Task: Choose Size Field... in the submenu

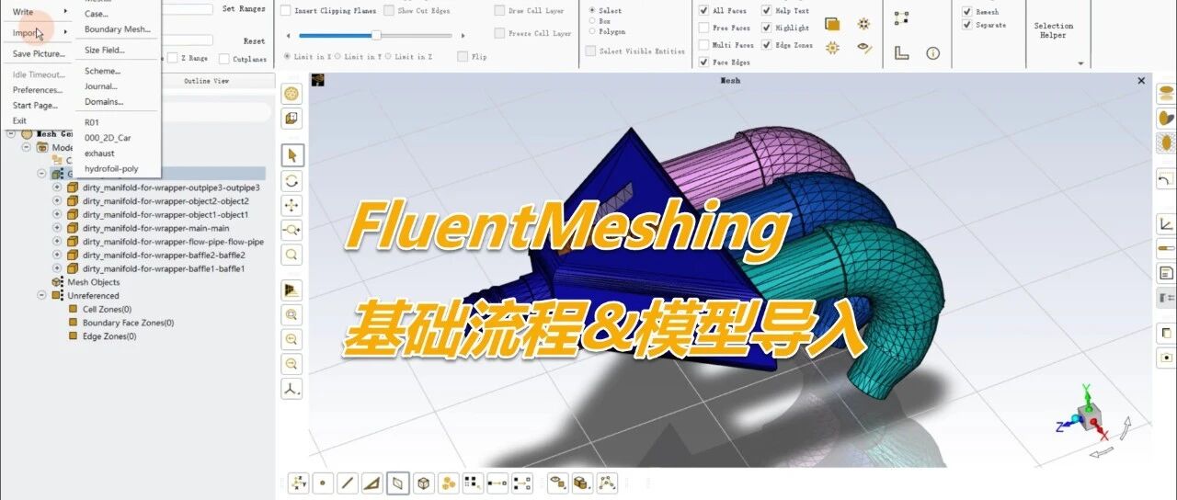Action: pos(105,50)
